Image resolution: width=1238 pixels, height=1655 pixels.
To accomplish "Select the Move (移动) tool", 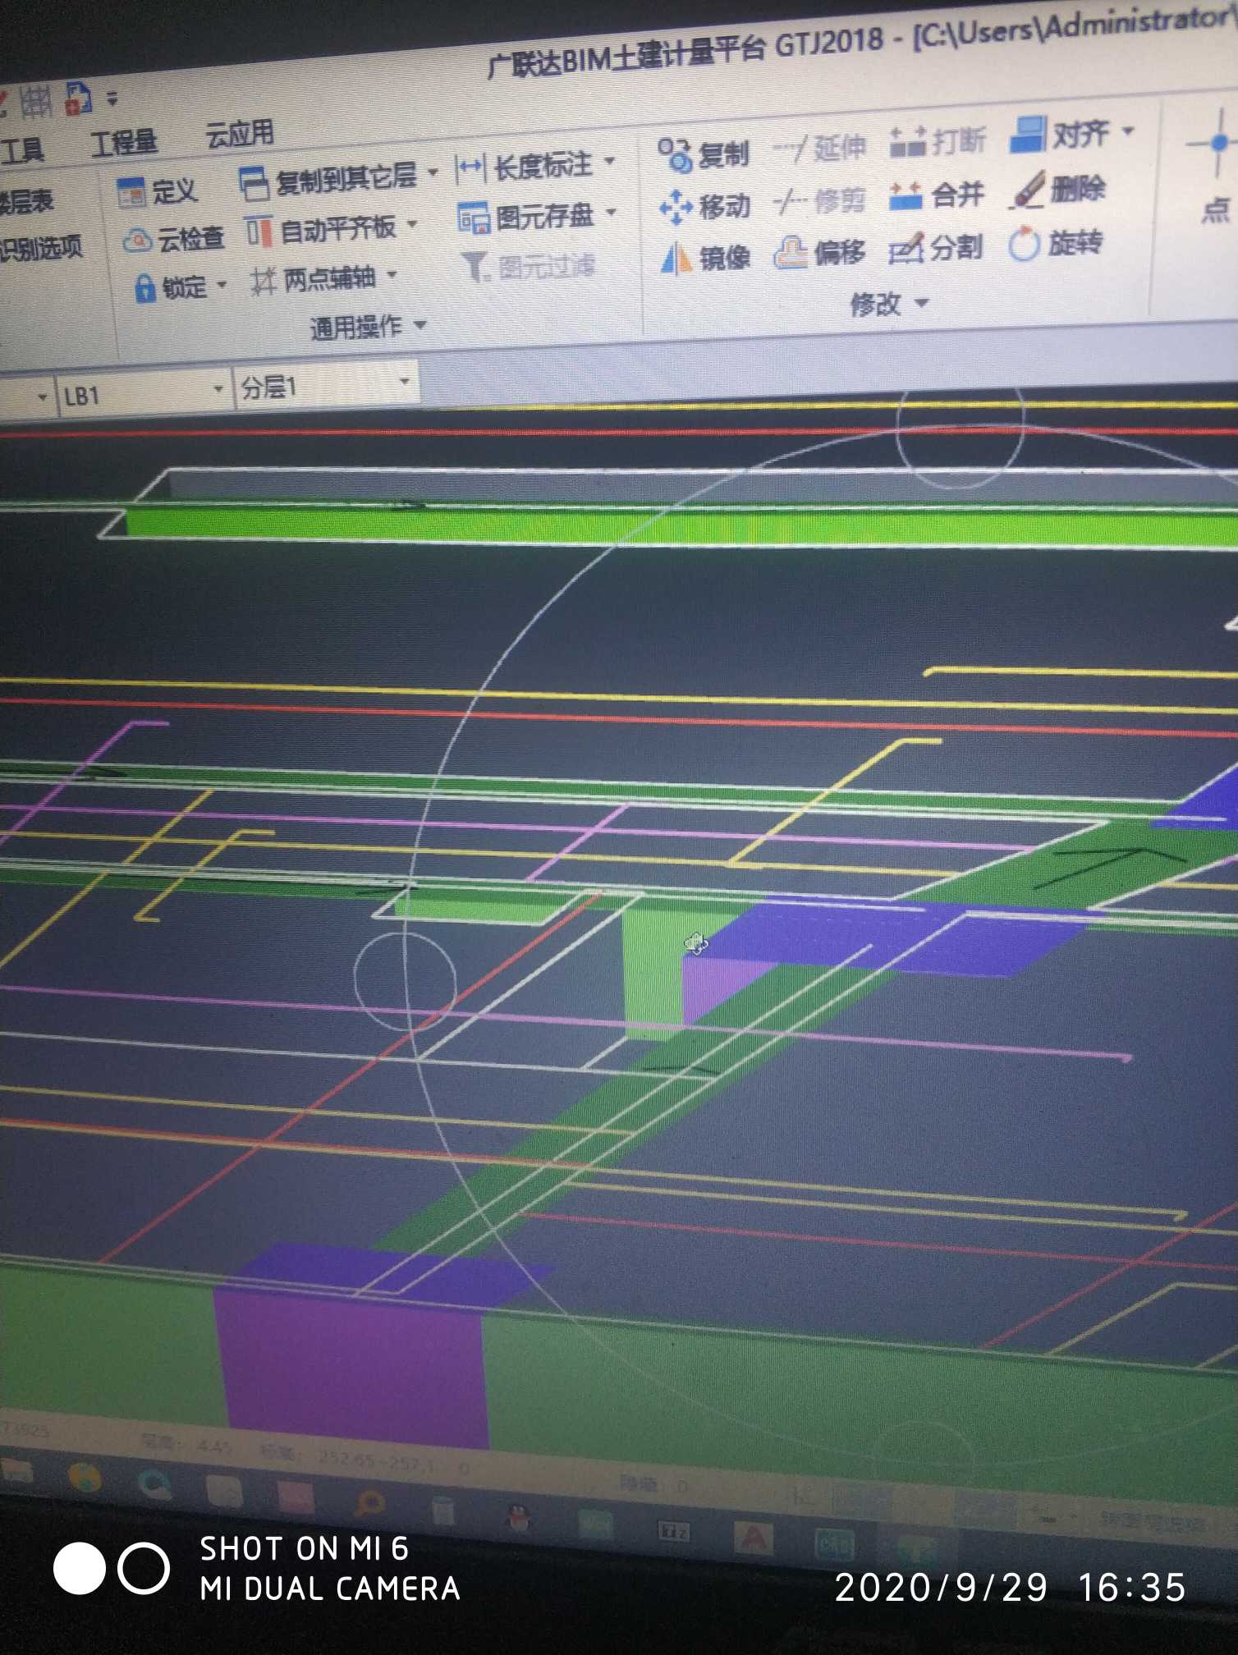I will pyautogui.click(x=705, y=206).
